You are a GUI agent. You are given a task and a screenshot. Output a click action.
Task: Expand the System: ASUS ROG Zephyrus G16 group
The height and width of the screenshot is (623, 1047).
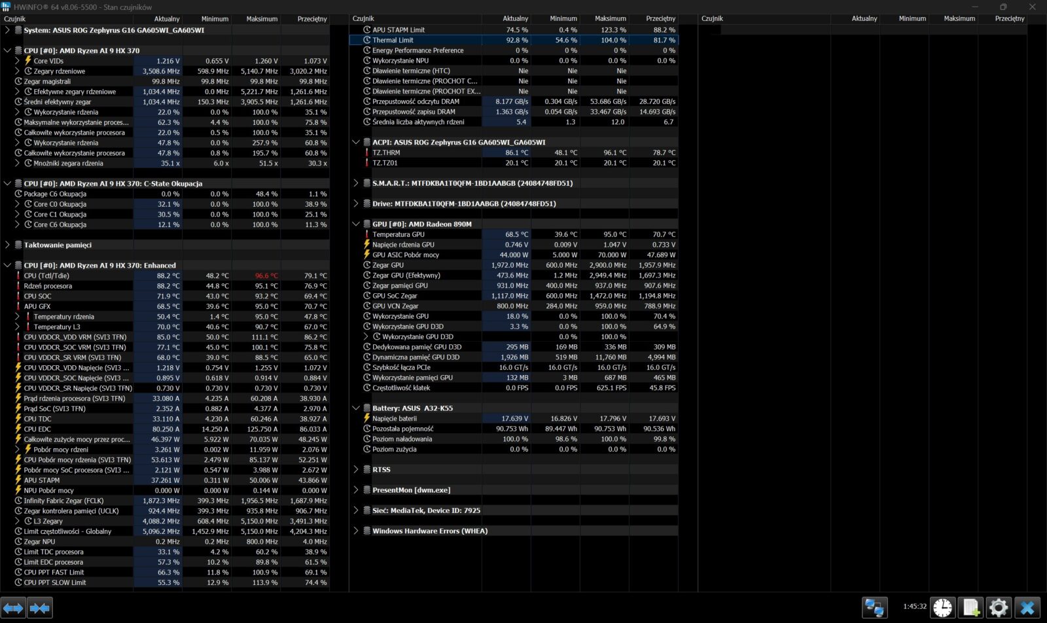pos(8,30)
